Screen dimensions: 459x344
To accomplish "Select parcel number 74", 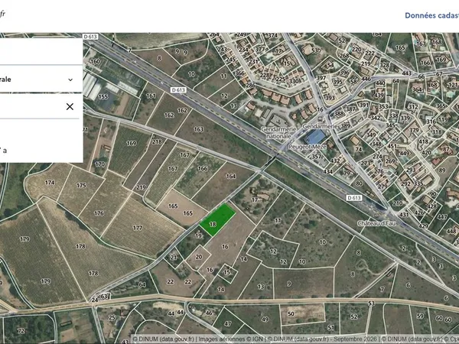I will (359, 149).
